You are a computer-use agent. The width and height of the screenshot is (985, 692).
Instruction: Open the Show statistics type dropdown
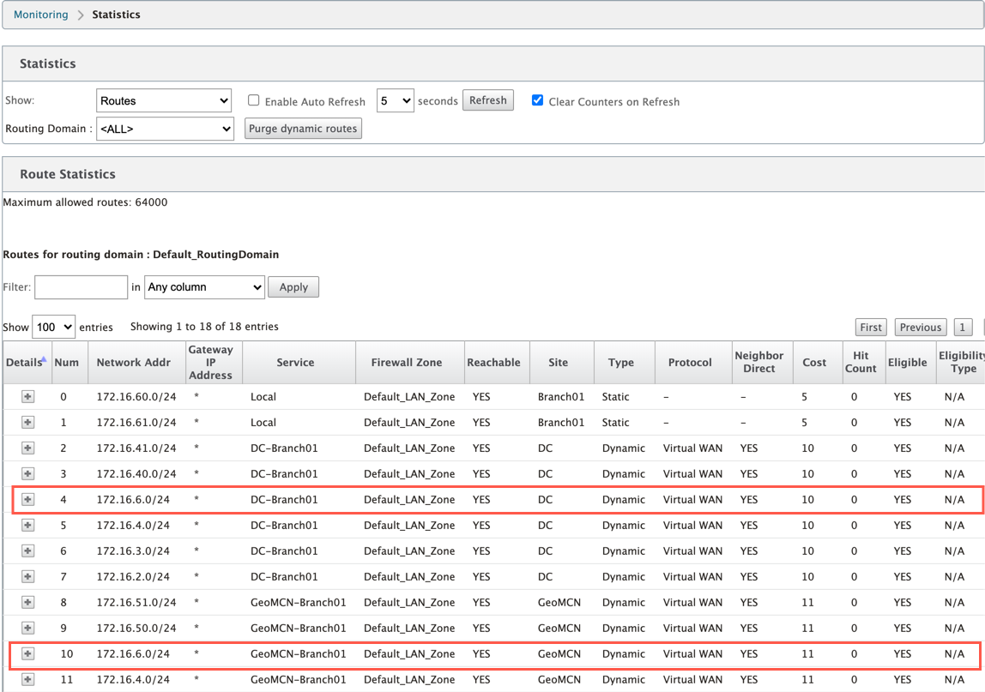(x=164, y=100)
